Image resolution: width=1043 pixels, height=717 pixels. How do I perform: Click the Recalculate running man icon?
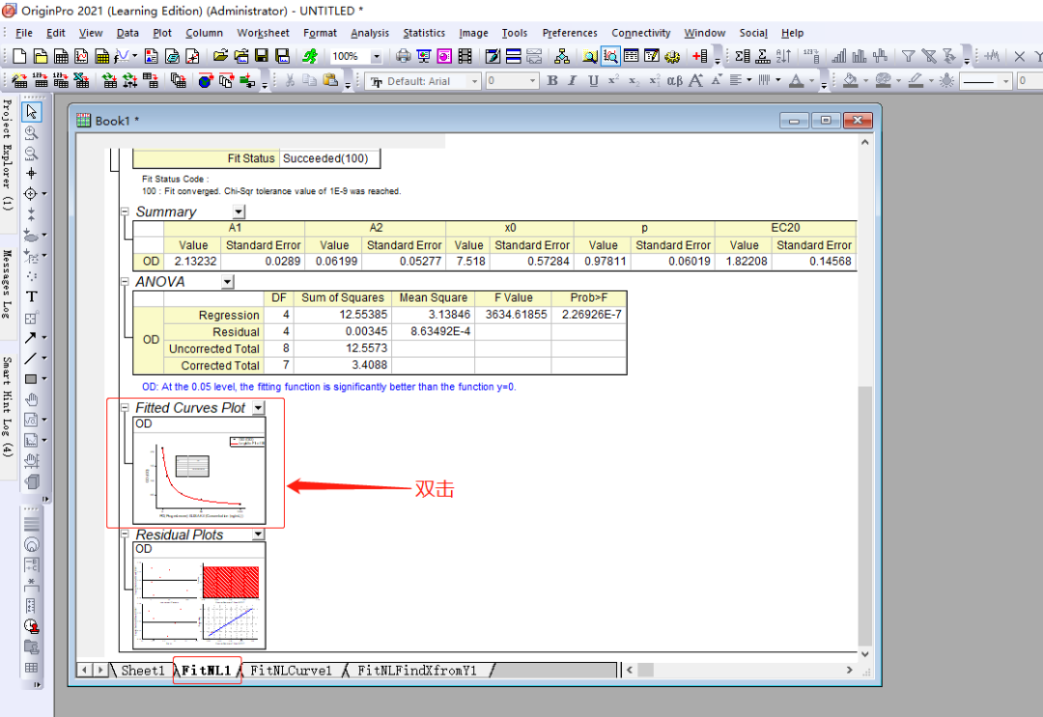[x=309, y=57]
